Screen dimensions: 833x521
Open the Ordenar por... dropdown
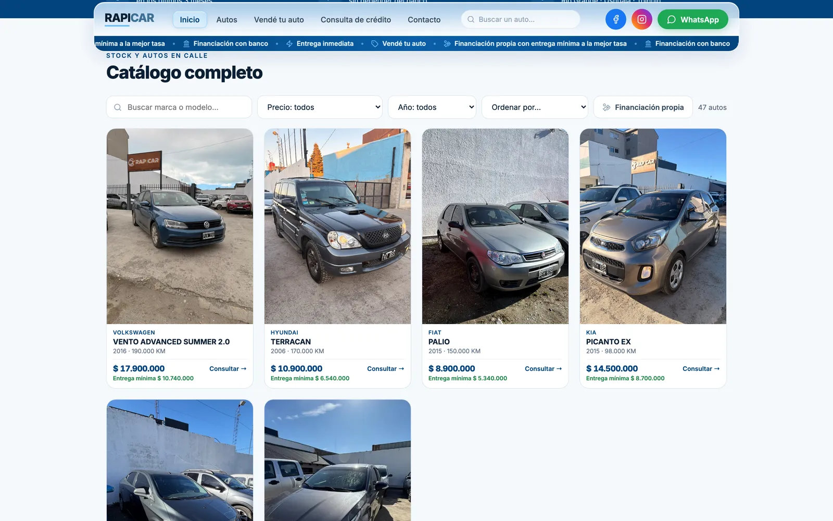pyautogui.click(x=535, y=107)
